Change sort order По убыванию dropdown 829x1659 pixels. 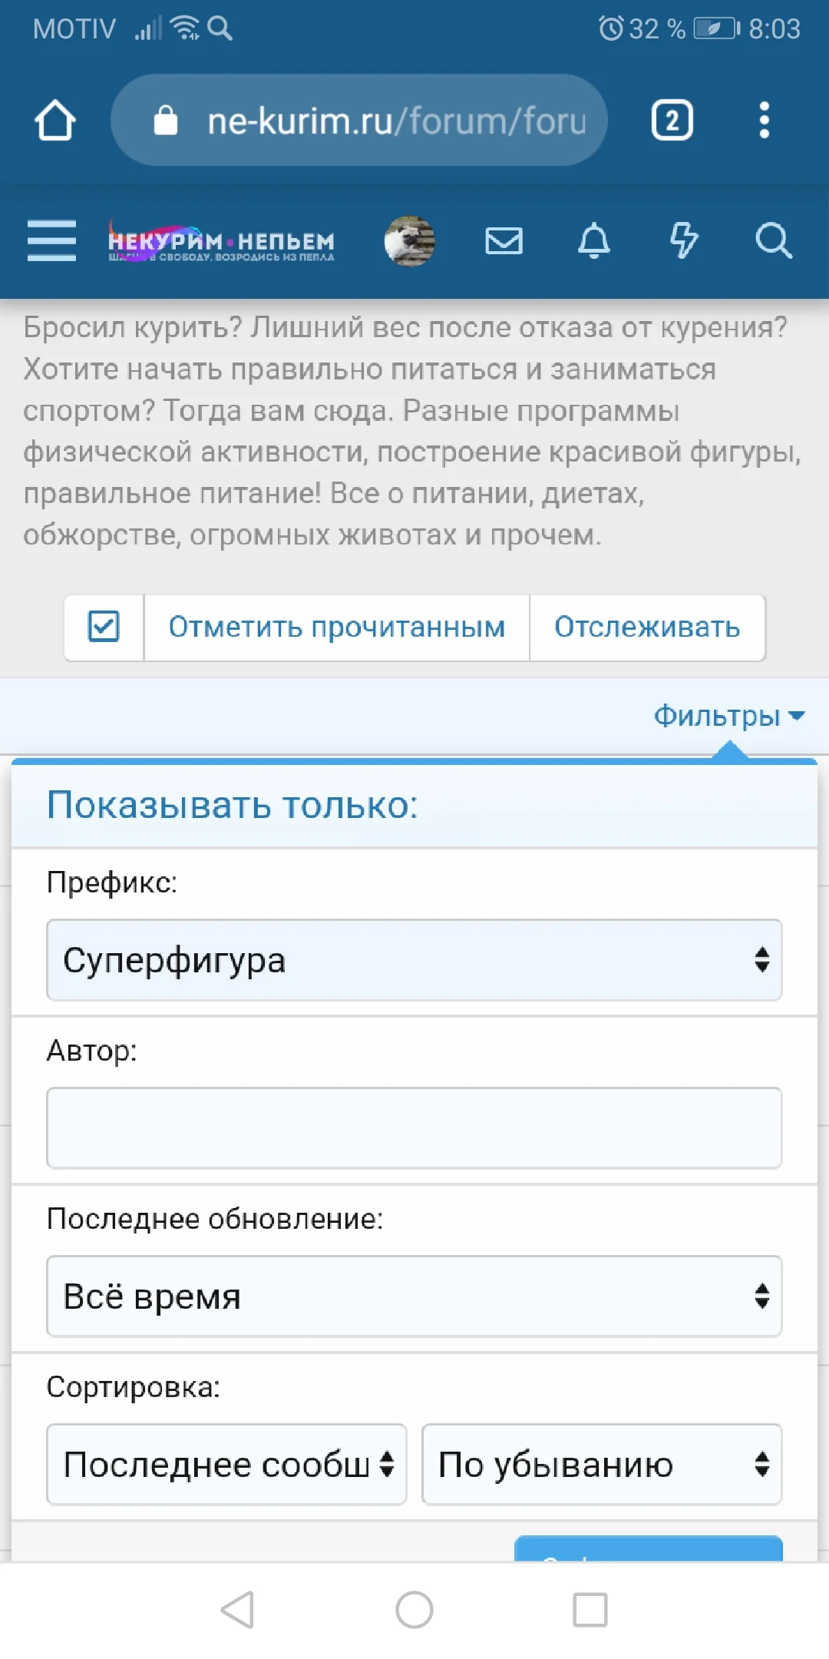pos(602,1464)
